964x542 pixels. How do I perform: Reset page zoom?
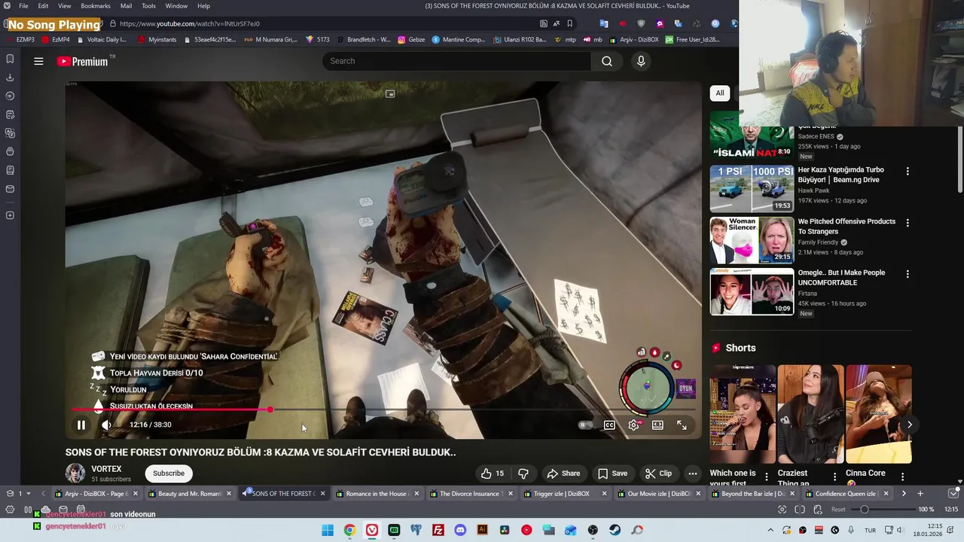[x=838, y=510]
